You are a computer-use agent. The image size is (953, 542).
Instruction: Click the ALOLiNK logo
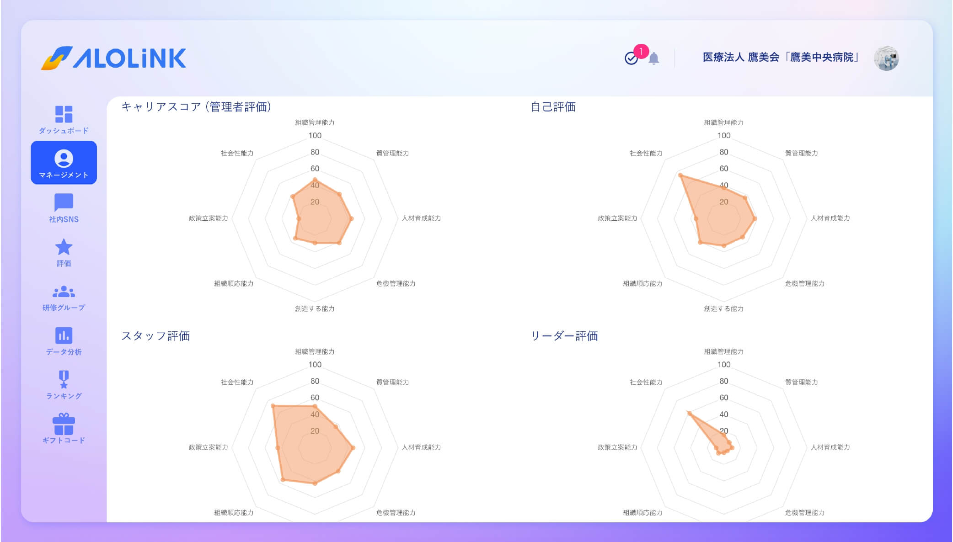coord(114,59)
